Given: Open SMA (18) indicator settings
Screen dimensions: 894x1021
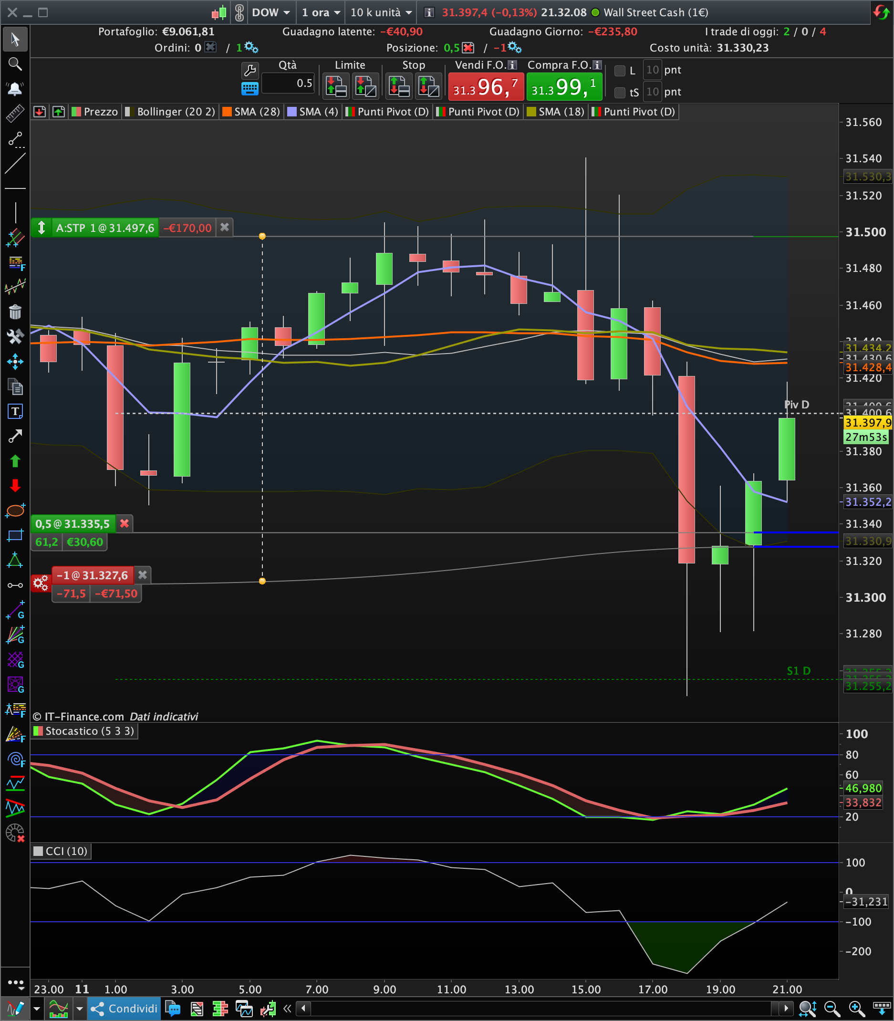Looking at the screenshot, I should click(555, 112).
